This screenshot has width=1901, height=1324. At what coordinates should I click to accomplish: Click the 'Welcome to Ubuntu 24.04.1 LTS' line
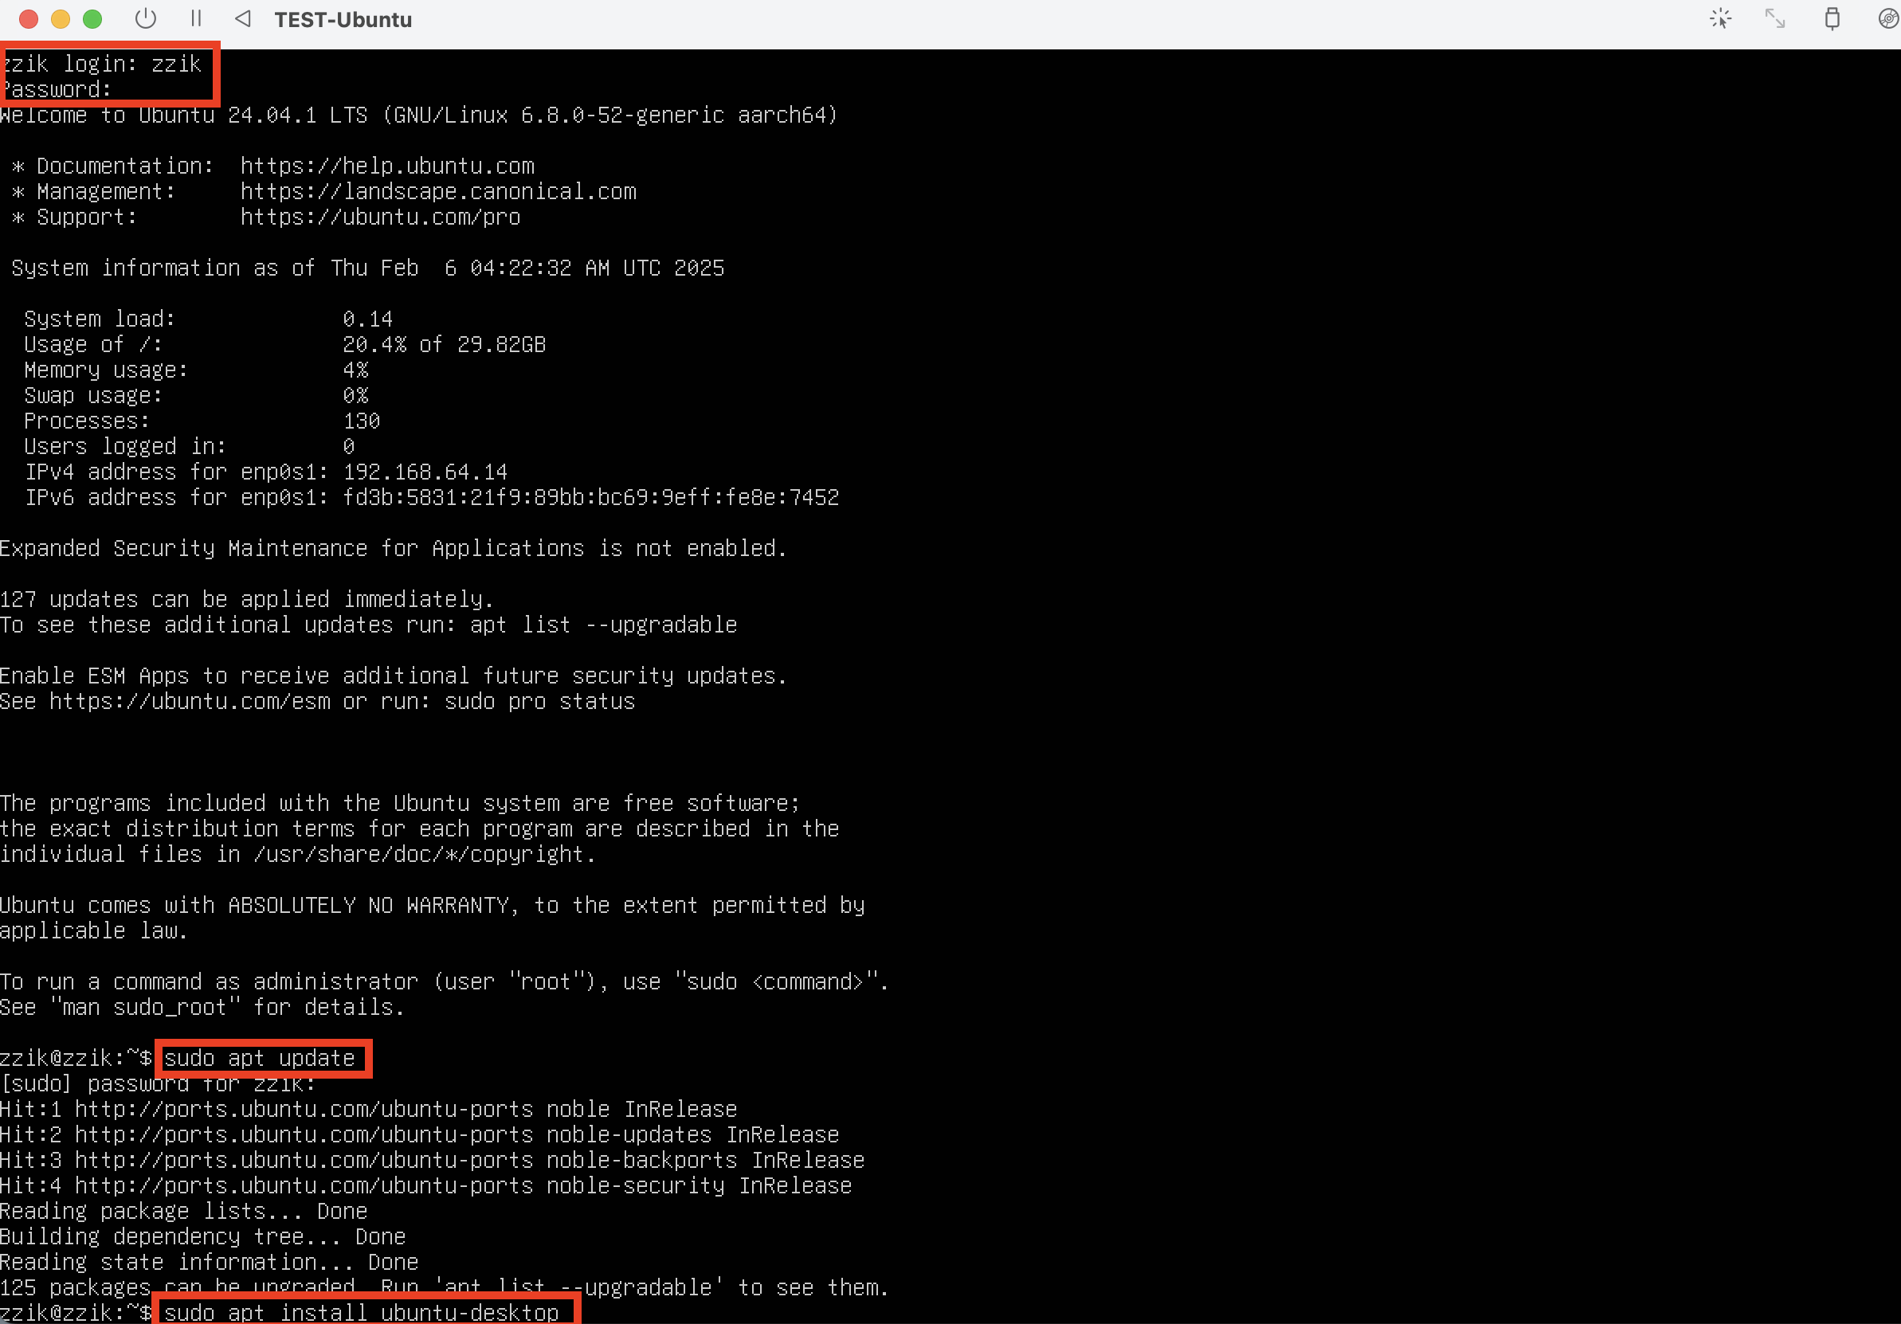[x=419, y=115]
